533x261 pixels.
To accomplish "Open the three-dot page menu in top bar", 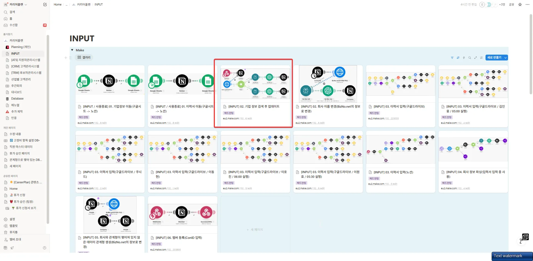I will 527,4.
